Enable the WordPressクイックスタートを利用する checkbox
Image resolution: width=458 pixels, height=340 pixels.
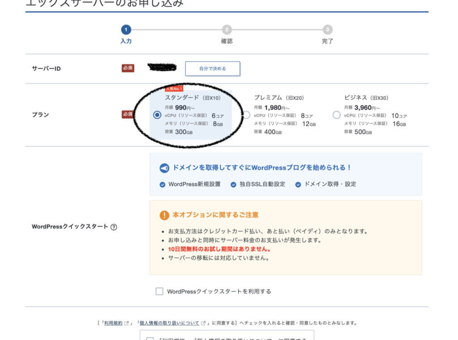pyautogui.click(x=160, y=291)
